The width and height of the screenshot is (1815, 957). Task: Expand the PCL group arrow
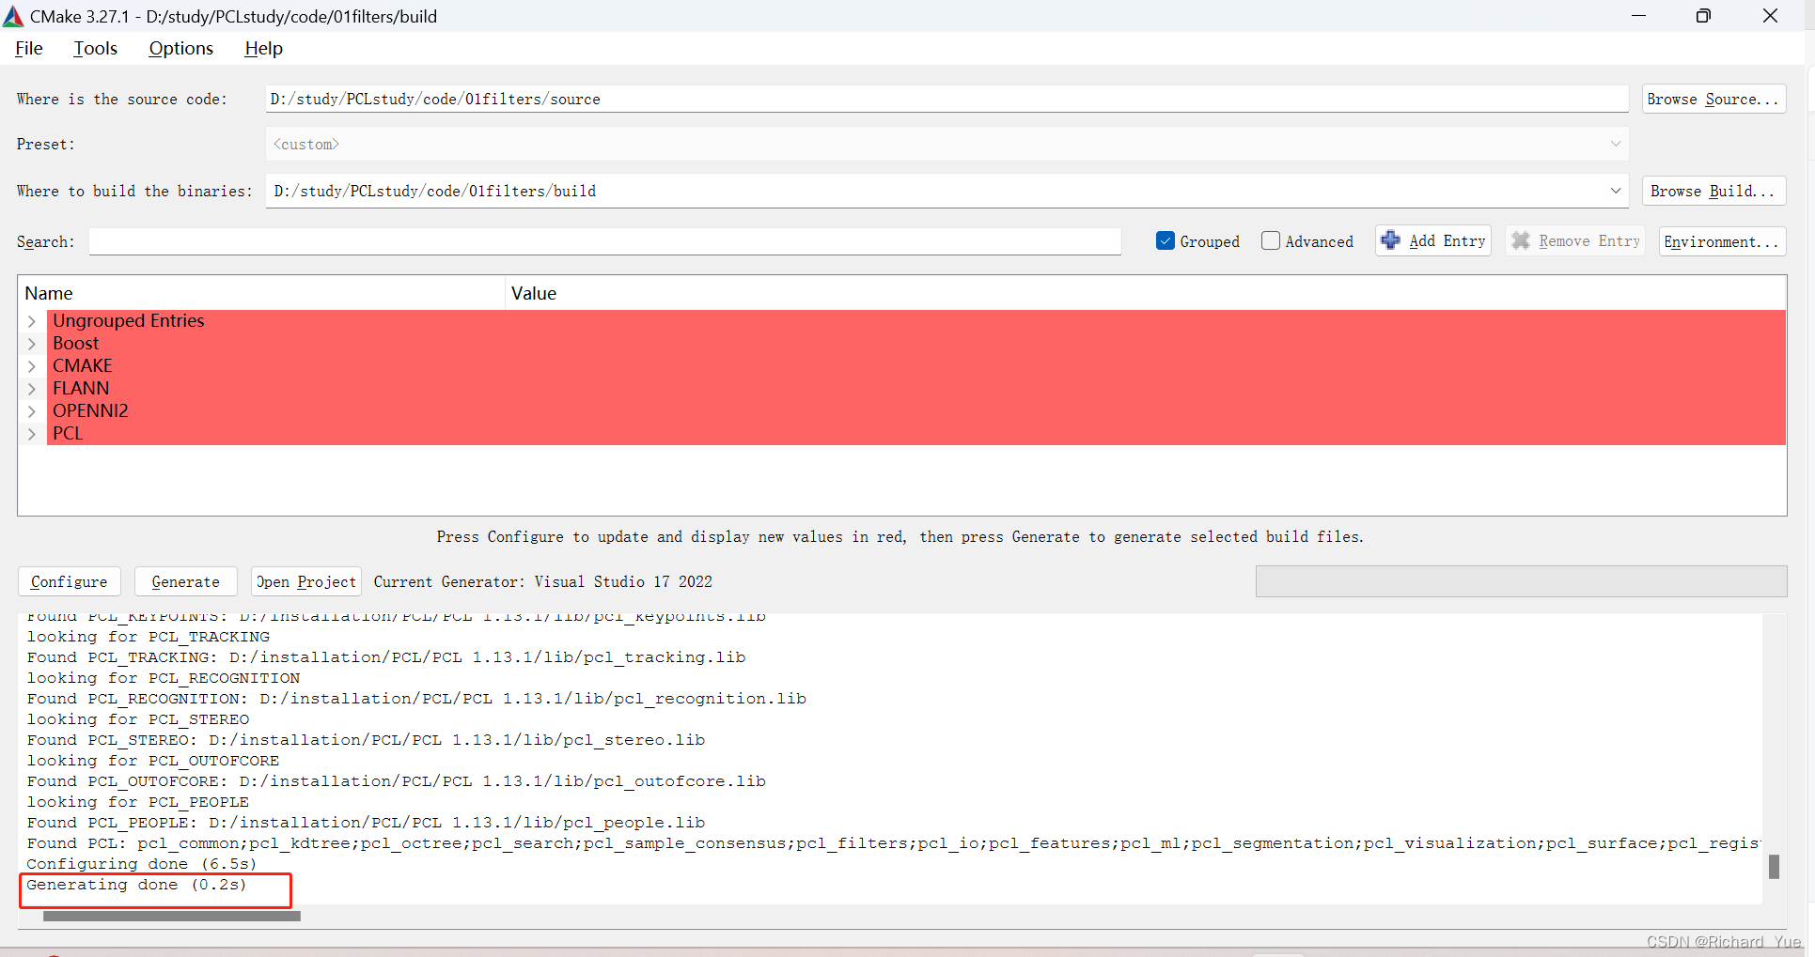coord(32,434)
